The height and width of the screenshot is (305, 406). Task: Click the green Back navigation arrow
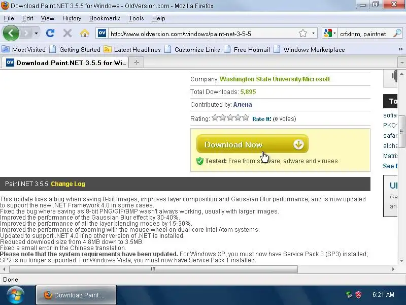click(x=11, y=33)
